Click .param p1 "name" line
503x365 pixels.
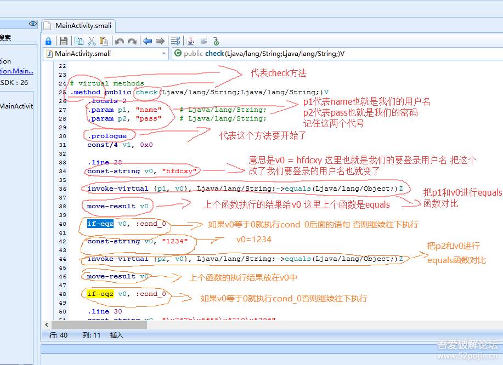coord(125,110)
